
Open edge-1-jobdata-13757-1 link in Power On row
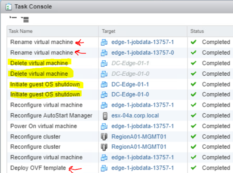point(142,126)
